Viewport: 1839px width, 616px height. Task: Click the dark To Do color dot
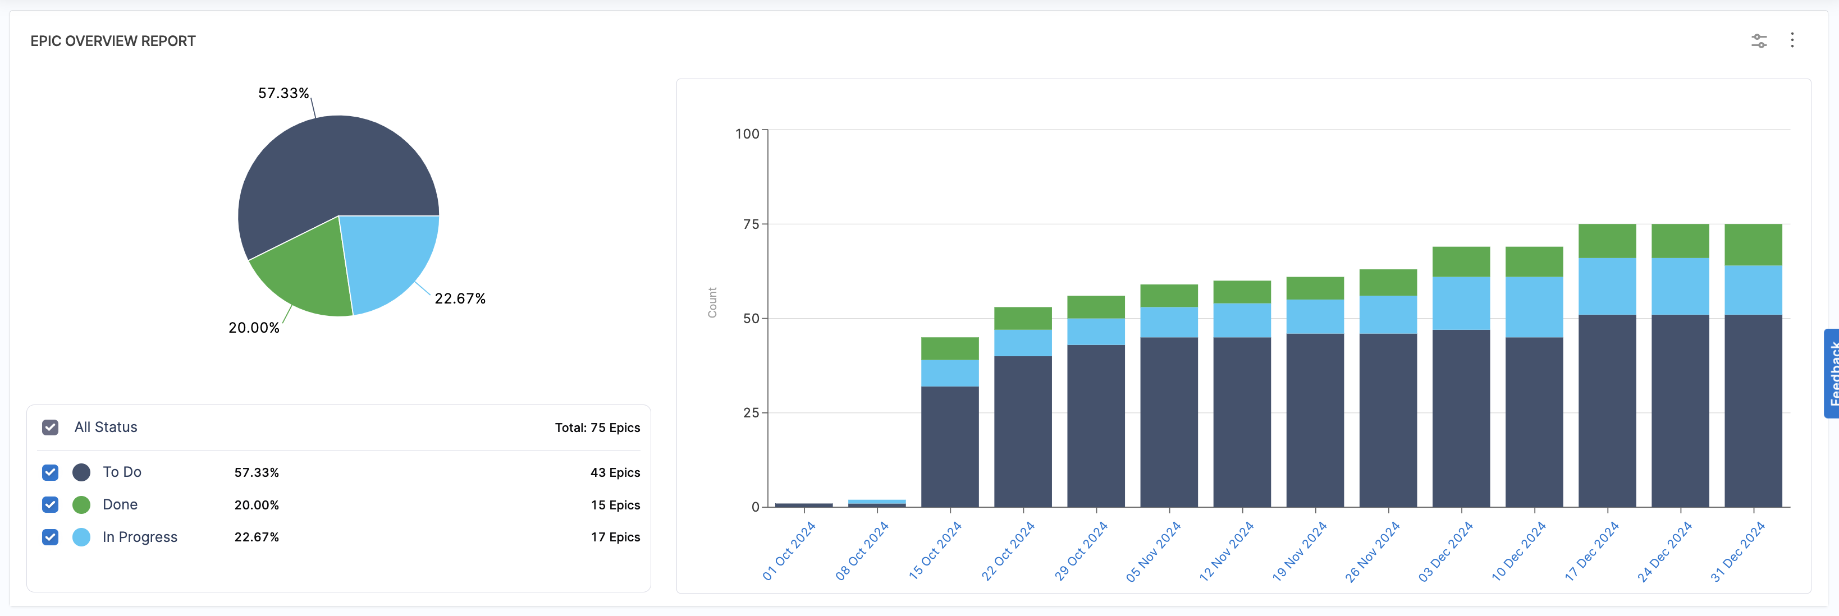[81, 472]
